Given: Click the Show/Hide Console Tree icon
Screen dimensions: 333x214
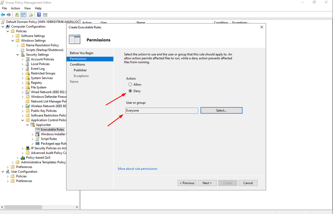Looking at the screenshot, I should click(23, 15).
